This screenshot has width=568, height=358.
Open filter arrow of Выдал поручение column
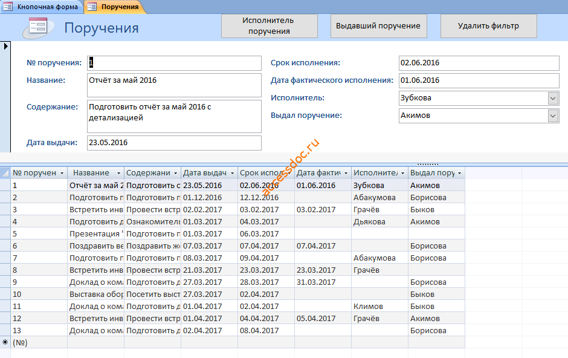pyautogui.click(x=459, y=173)
